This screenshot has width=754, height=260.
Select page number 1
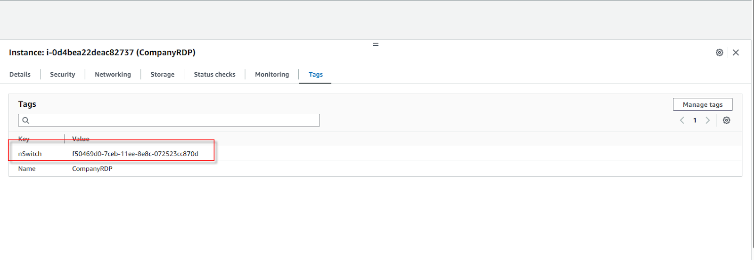pyautogui.click(x=695, y=120)
